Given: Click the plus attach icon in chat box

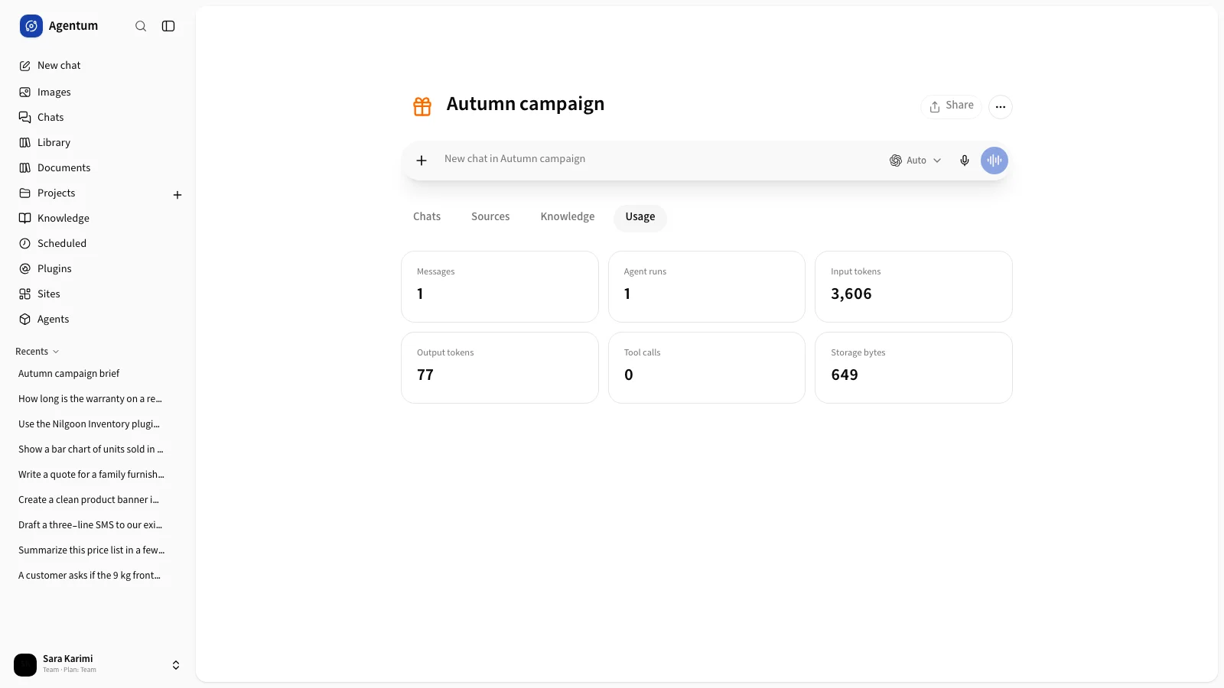Looking at the screenshot, I should point(422,161).
